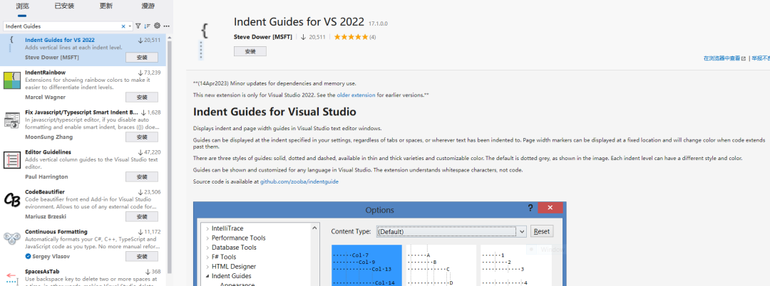Open the extension filter funnel icon
Screen dimensions: 770x286
coord(138,26)
